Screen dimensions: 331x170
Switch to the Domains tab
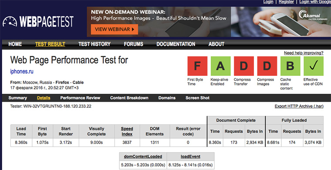pos(167,98)
